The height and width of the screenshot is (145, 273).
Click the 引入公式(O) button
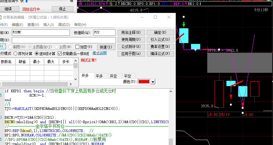point(160,40)
